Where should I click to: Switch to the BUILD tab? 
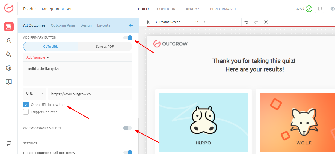click(143, 9)
